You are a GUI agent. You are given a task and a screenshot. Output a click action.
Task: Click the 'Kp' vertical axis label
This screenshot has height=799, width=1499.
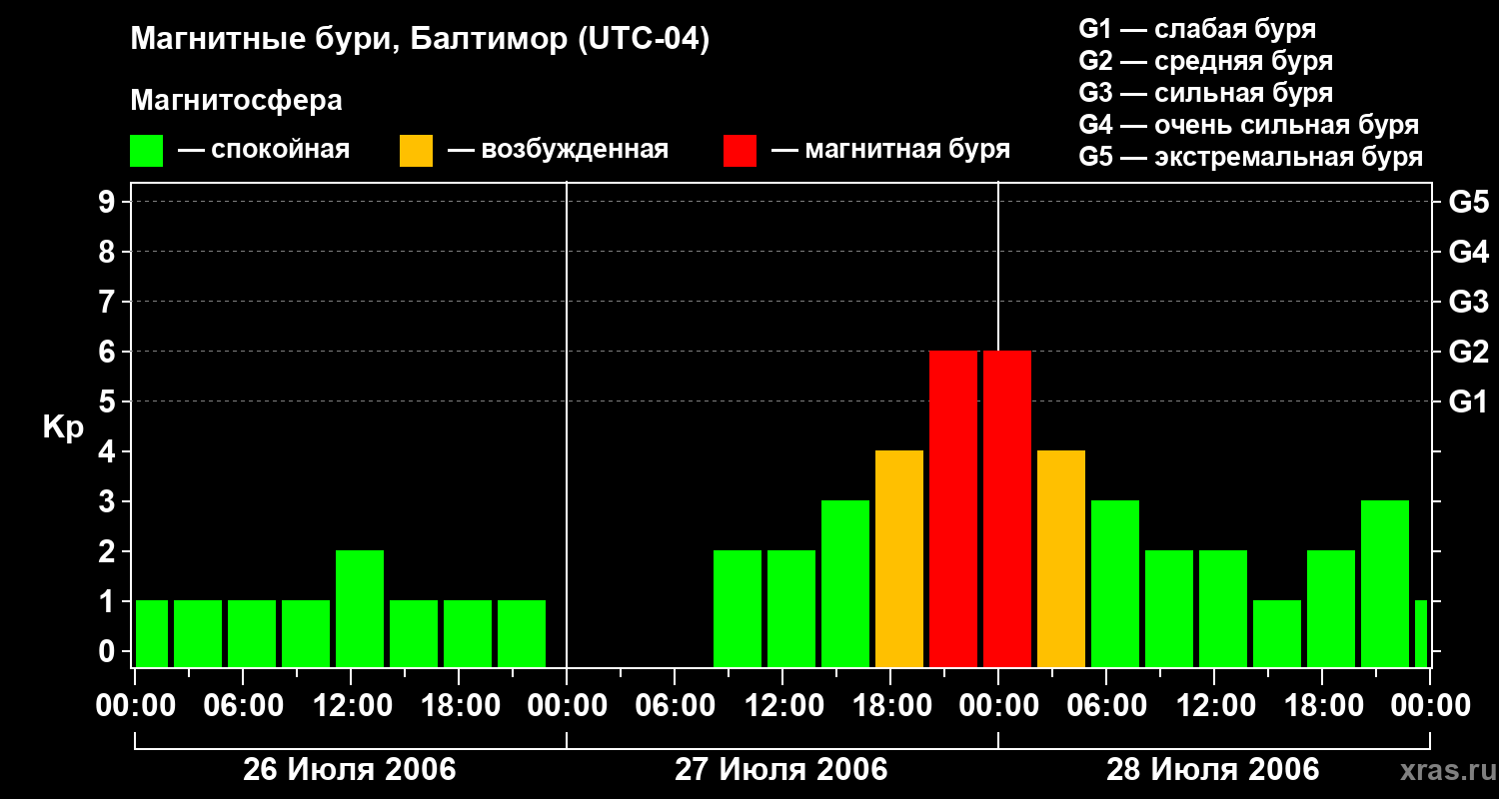(x=64, y=427)
